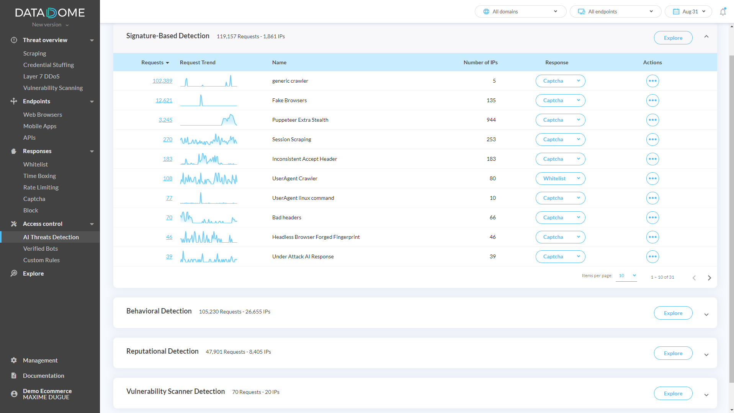Expand Vulnerability Scanner Detection section
Viewport: 734px width, 413px height.
(x=706, y=395)
